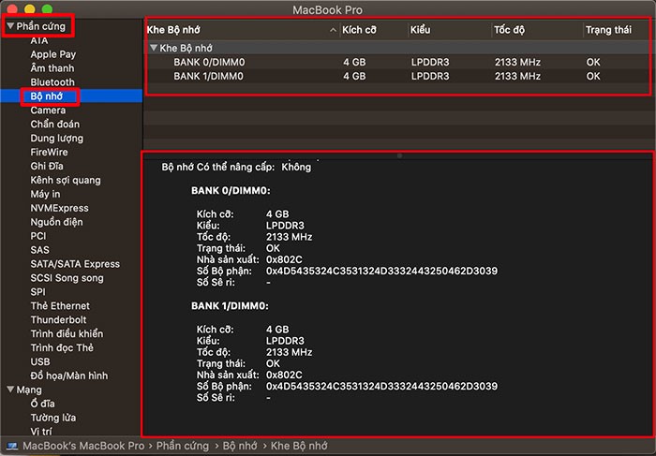Click the computer icon in path bar
656x456 pixels.
pos(12,447)
